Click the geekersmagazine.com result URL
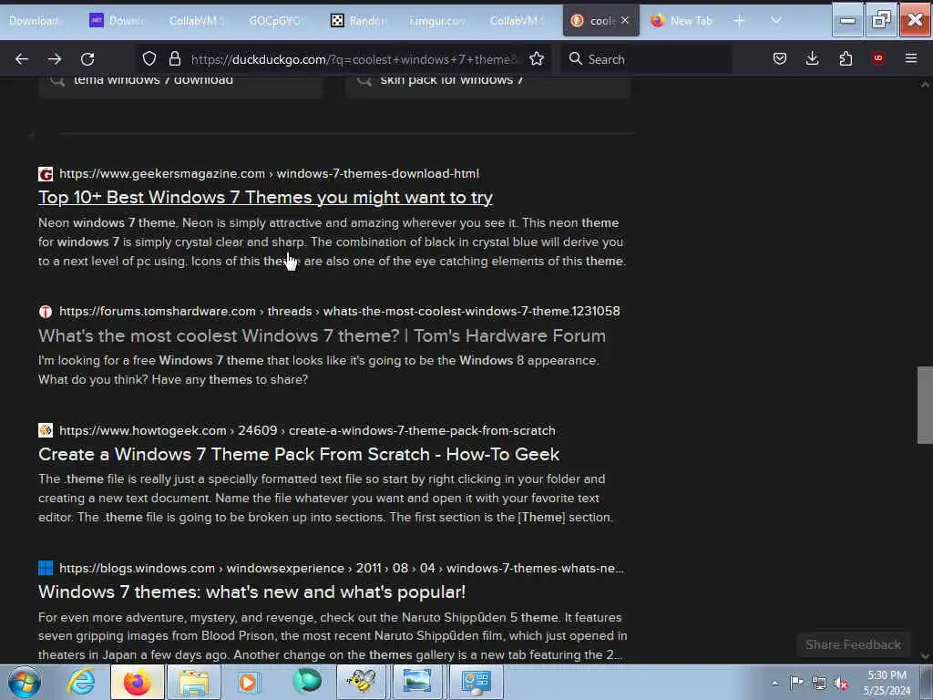 click(269, 174)
